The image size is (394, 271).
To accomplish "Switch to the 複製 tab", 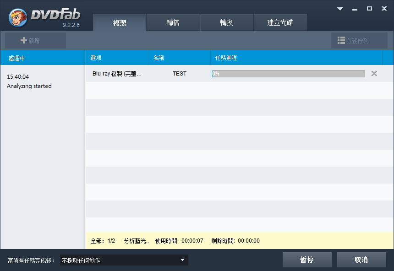I will pyautogui.click(x=120, y=23).
